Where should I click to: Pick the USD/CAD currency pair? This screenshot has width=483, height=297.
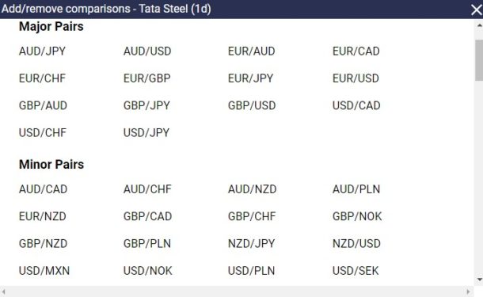[x=356, y=105]
